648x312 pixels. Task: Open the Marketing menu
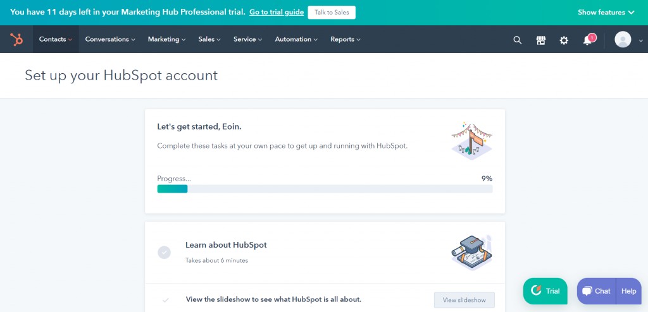(166, 39)
